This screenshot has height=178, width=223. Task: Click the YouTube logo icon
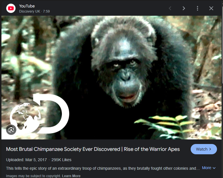tap(11, 8)
